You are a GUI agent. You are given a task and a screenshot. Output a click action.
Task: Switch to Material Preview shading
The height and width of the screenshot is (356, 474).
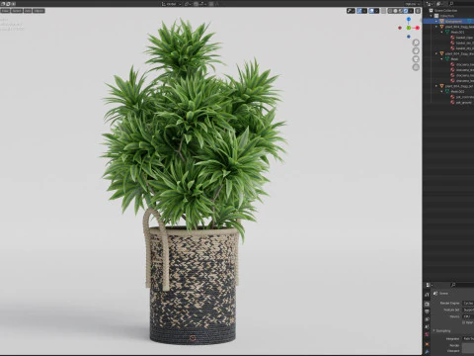click(401, 11)
